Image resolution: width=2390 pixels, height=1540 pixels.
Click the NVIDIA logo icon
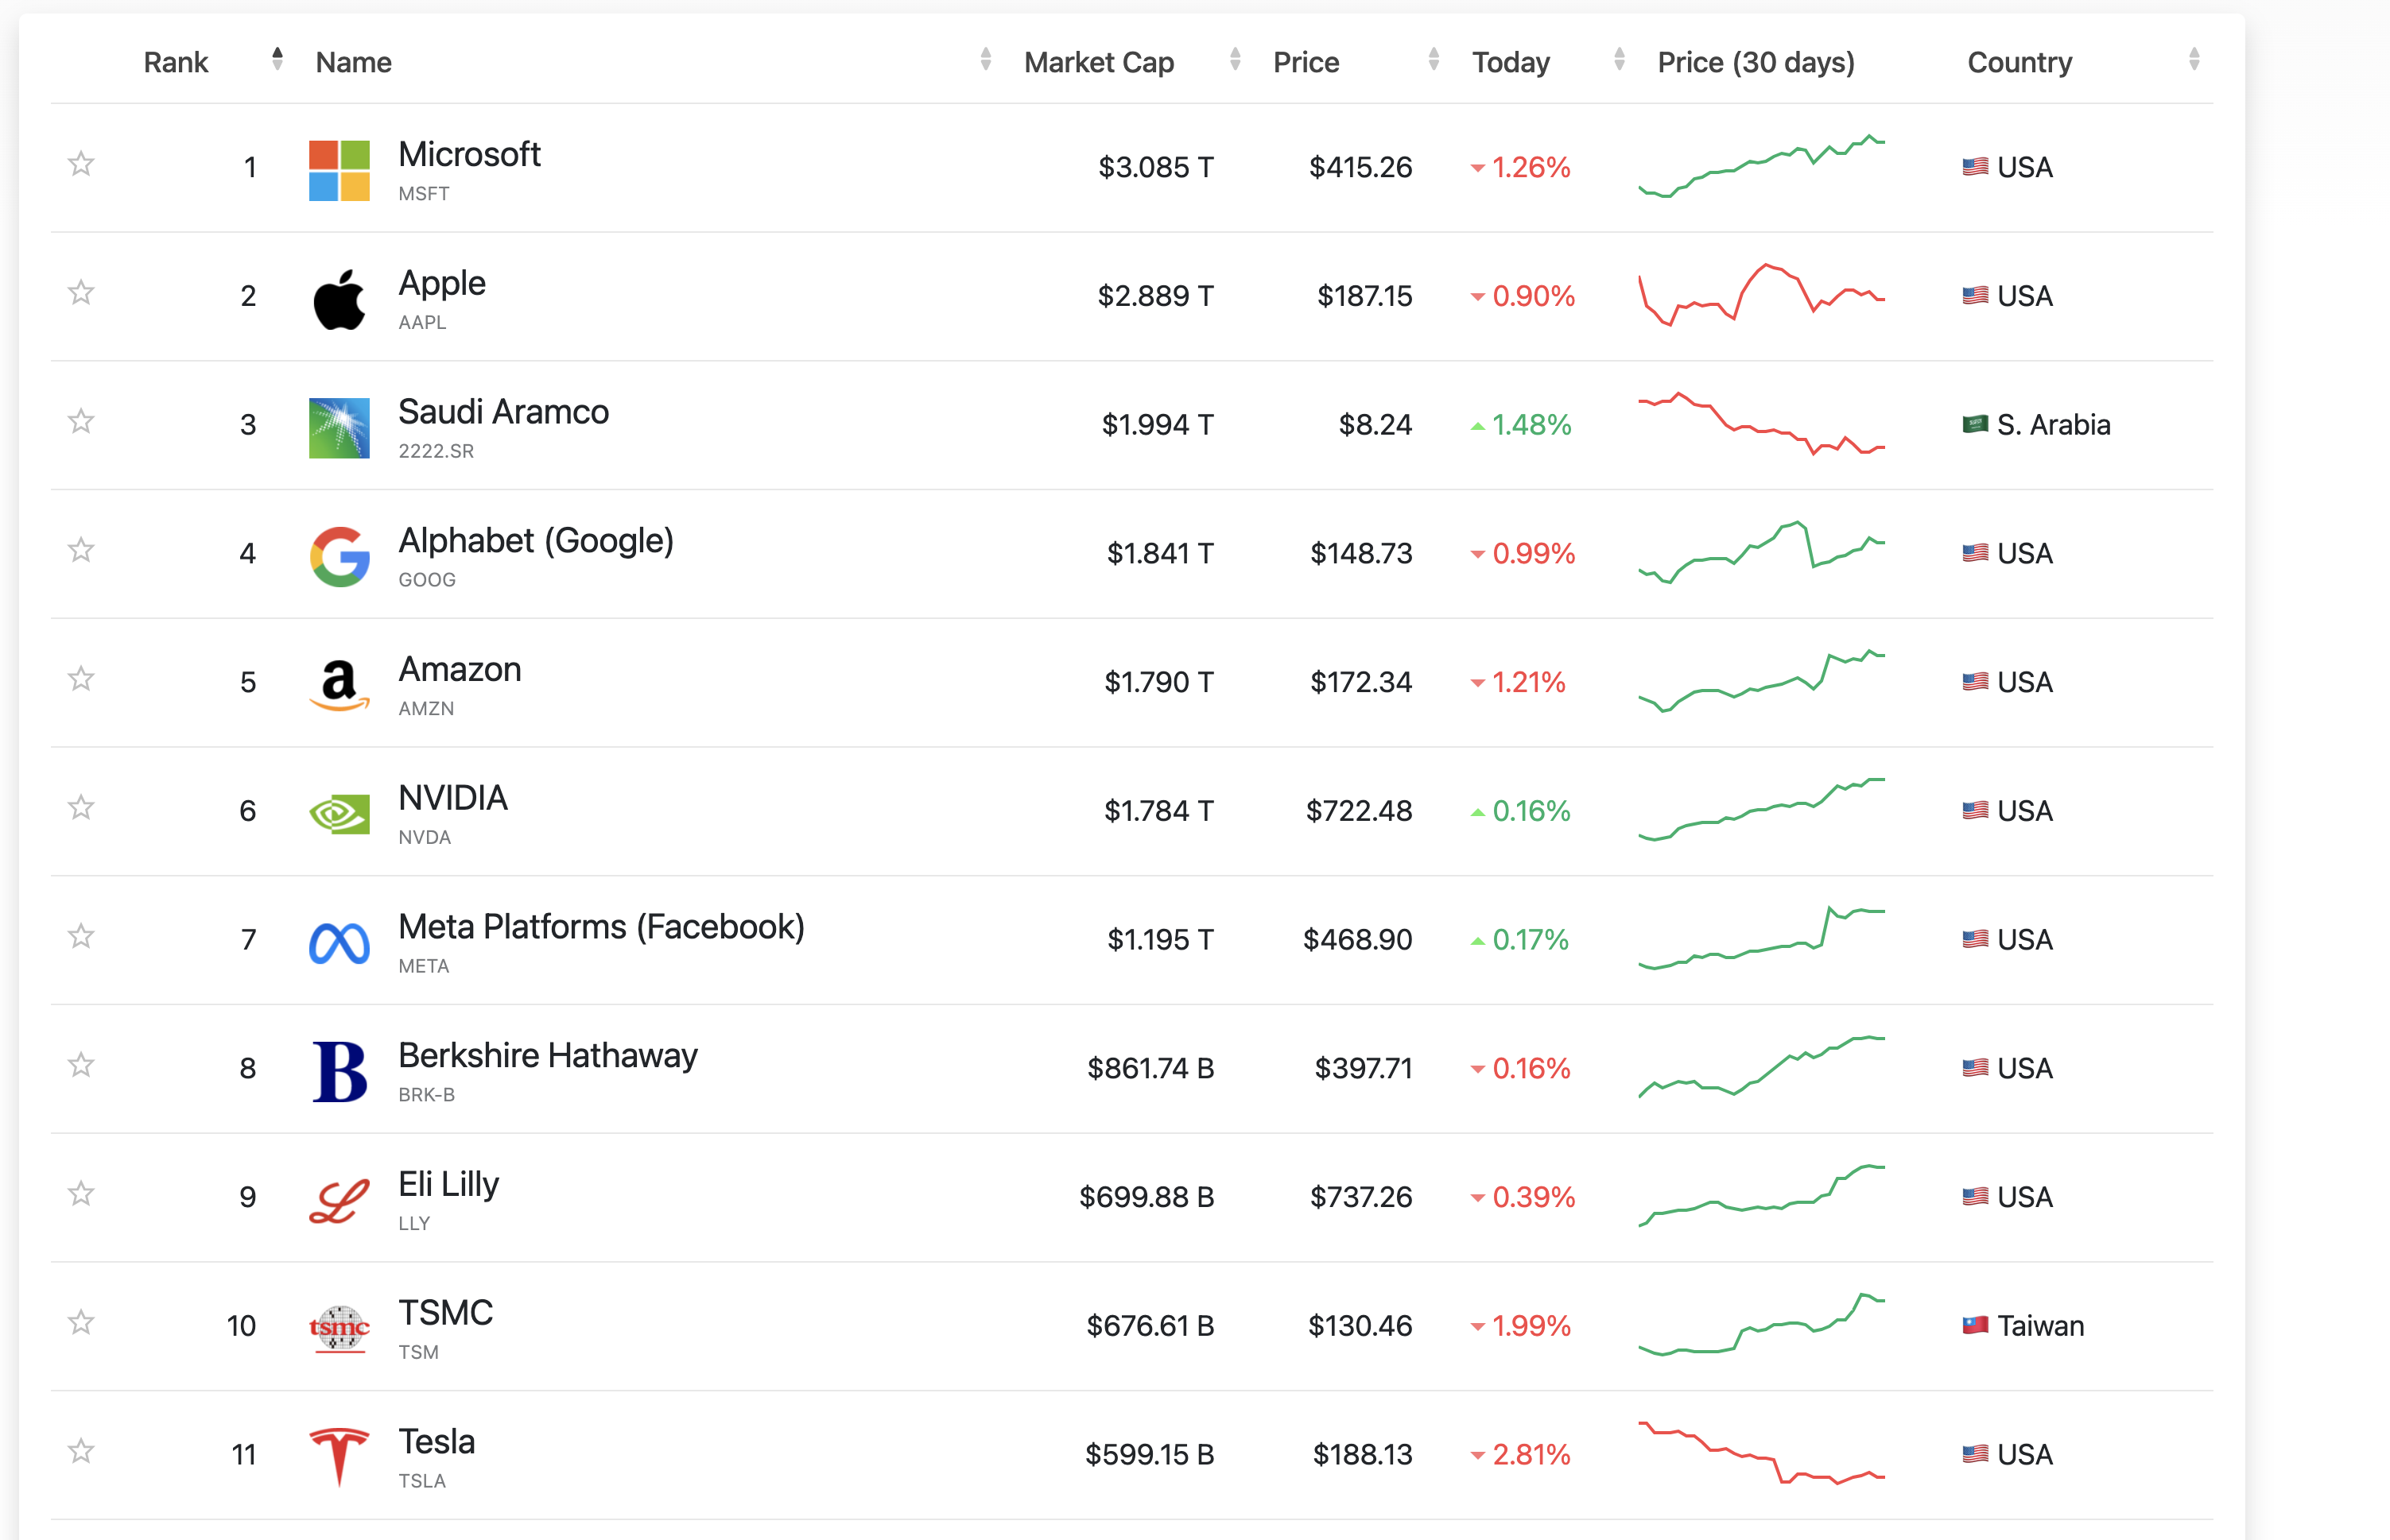[x=339, y=814]
